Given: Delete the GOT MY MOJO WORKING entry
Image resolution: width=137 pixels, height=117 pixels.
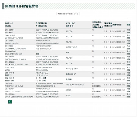Looking at the screenshot, I should click(x=128, y=47).
